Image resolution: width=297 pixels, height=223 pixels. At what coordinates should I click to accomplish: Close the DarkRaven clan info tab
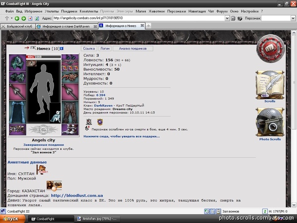tap(95, 27)
